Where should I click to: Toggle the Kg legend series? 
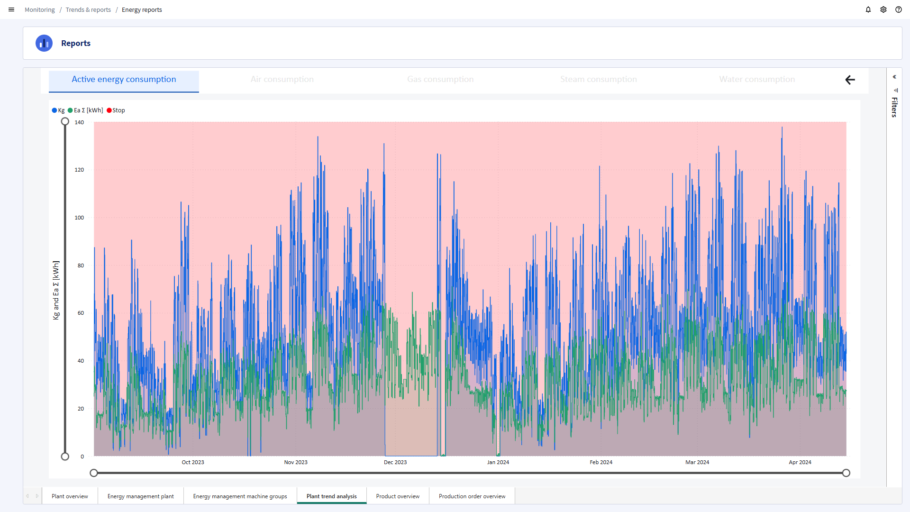point(58,110)
